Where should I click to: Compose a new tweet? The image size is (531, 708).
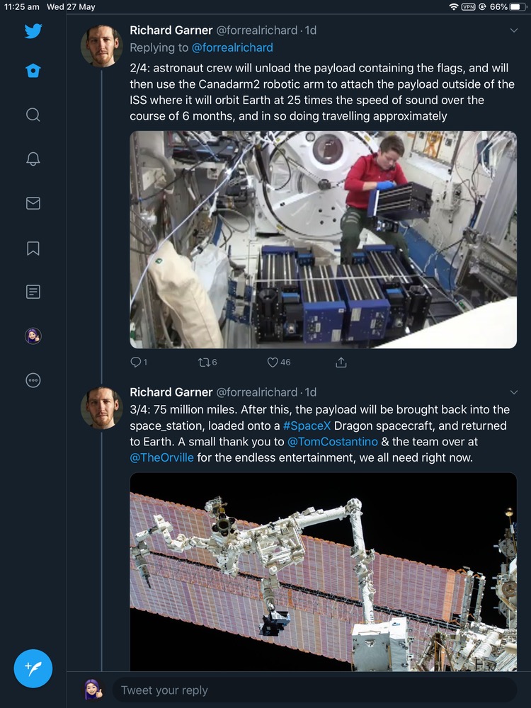point(33,668)
